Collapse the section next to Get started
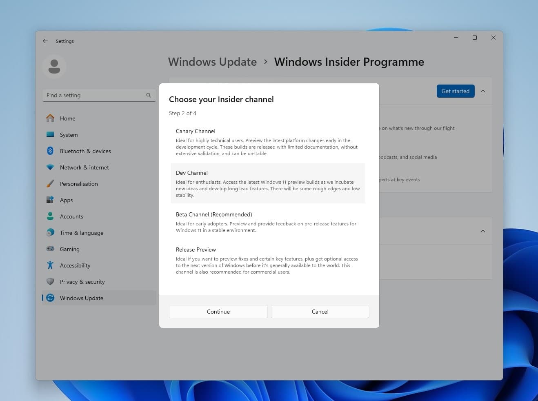This screenshot has width=538, height=401. point(483,91)
